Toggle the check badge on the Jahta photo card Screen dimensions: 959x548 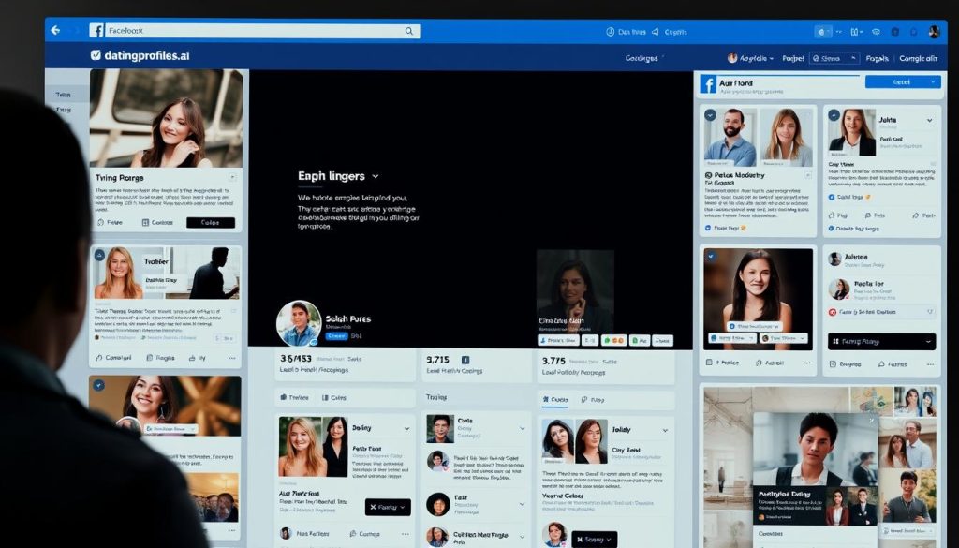834,115
